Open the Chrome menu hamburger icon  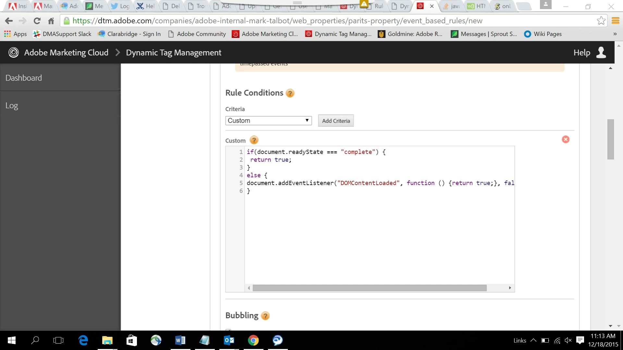(615, 21)
